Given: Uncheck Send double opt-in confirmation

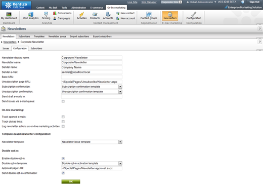Looking at the screenshot, I should point(63,173).
